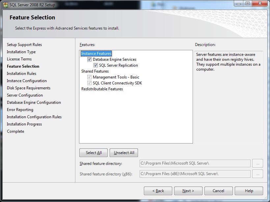Browse for the Shared feature directory (x86)

pos(257,174)
